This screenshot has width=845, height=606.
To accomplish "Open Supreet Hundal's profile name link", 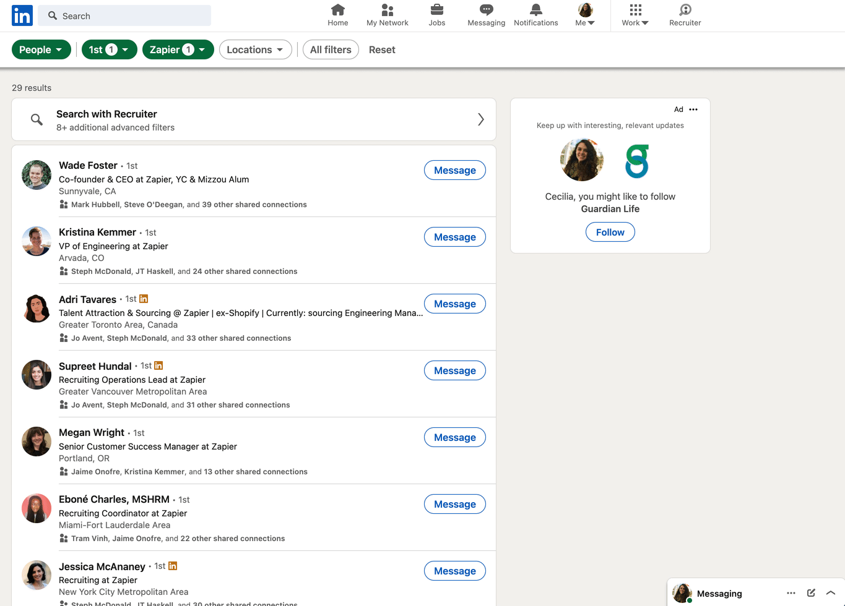I will pyautogui.click(x=95, y=366).
